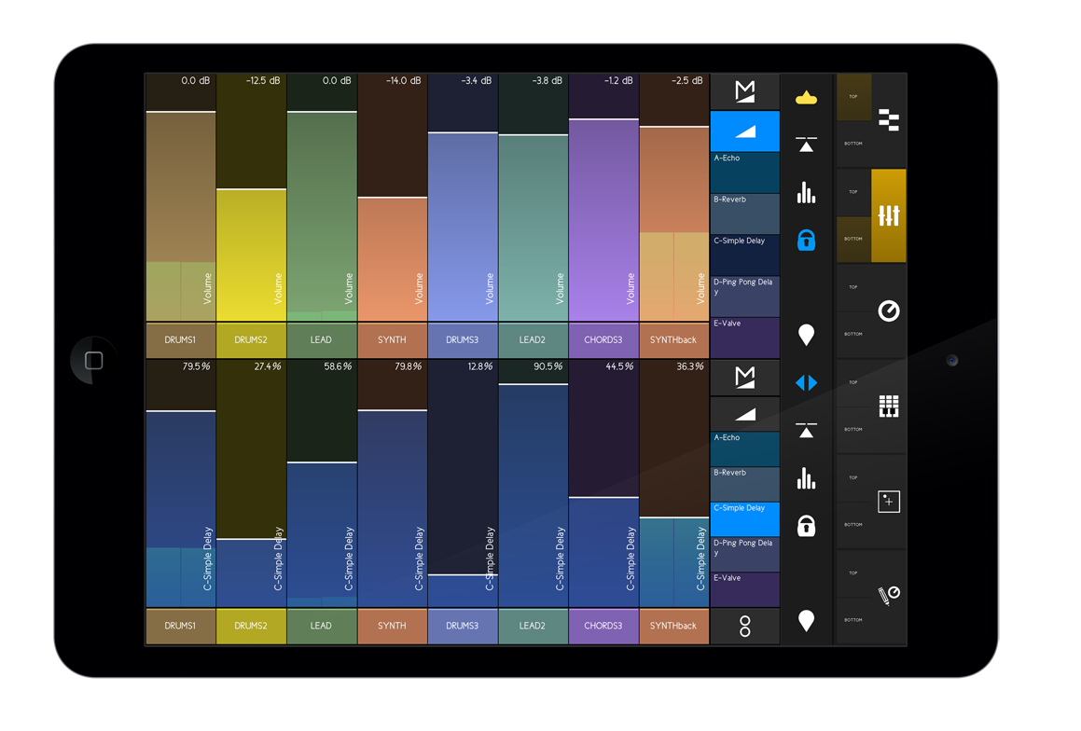
Task: Tap the blue left-right pan arrows icon
Action: click(807, 382)
